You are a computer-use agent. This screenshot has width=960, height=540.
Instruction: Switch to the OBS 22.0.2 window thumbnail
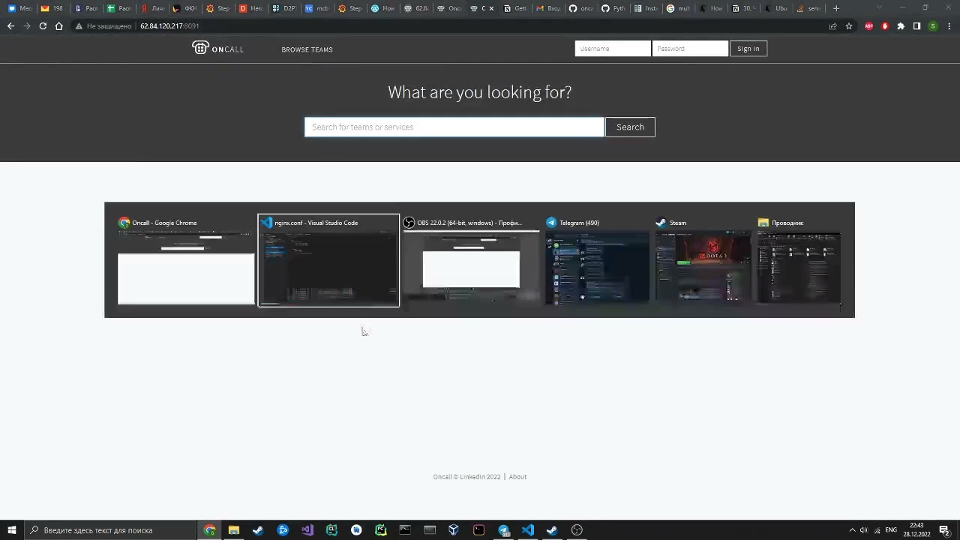(x=471, y=260)
